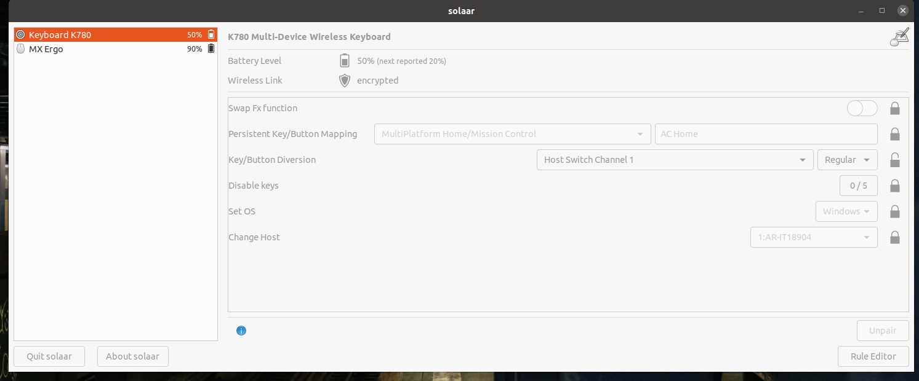Image resolution: width=919 pixels, height=381 pixels.
Task: Enable the Swap Fx function switch
Action: [x=862, y=108]
